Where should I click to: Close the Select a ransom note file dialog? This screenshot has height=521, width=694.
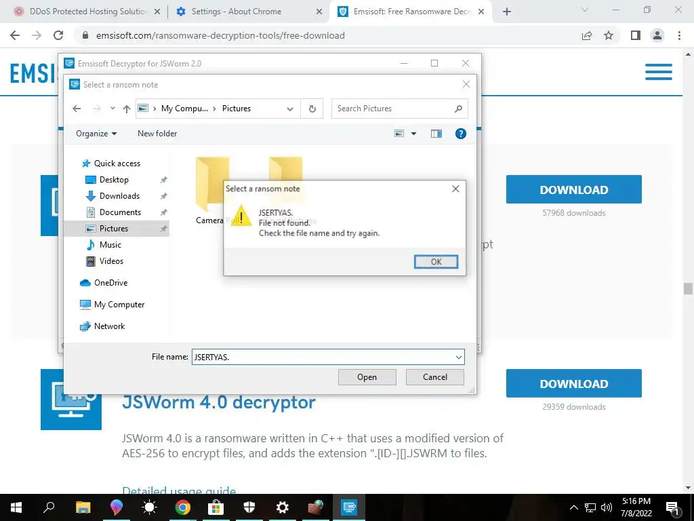[466, 84]
